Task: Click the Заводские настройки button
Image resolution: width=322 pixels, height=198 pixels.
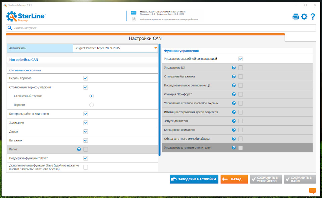Action: tap(194, 179)
